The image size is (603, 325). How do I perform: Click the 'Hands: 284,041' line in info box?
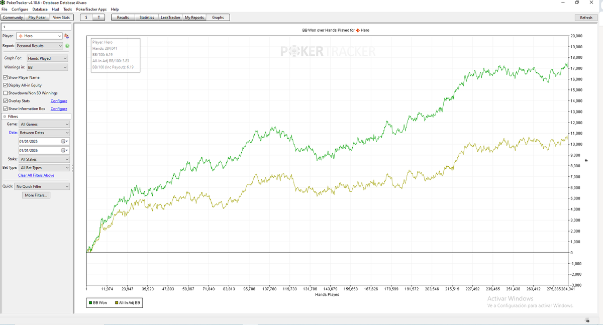point(105,48)
